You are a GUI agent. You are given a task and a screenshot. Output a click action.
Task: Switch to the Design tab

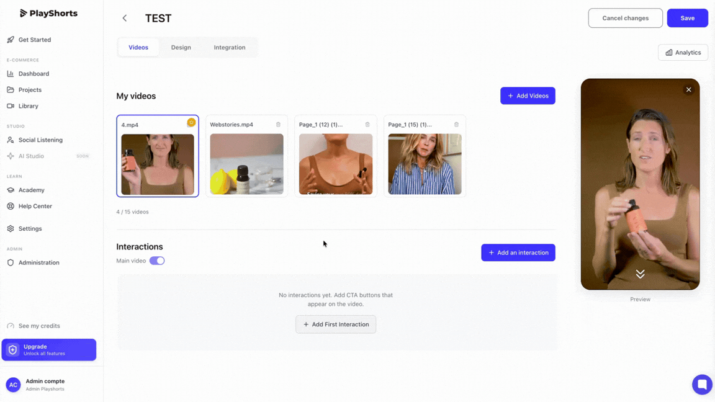pos(181,47)
